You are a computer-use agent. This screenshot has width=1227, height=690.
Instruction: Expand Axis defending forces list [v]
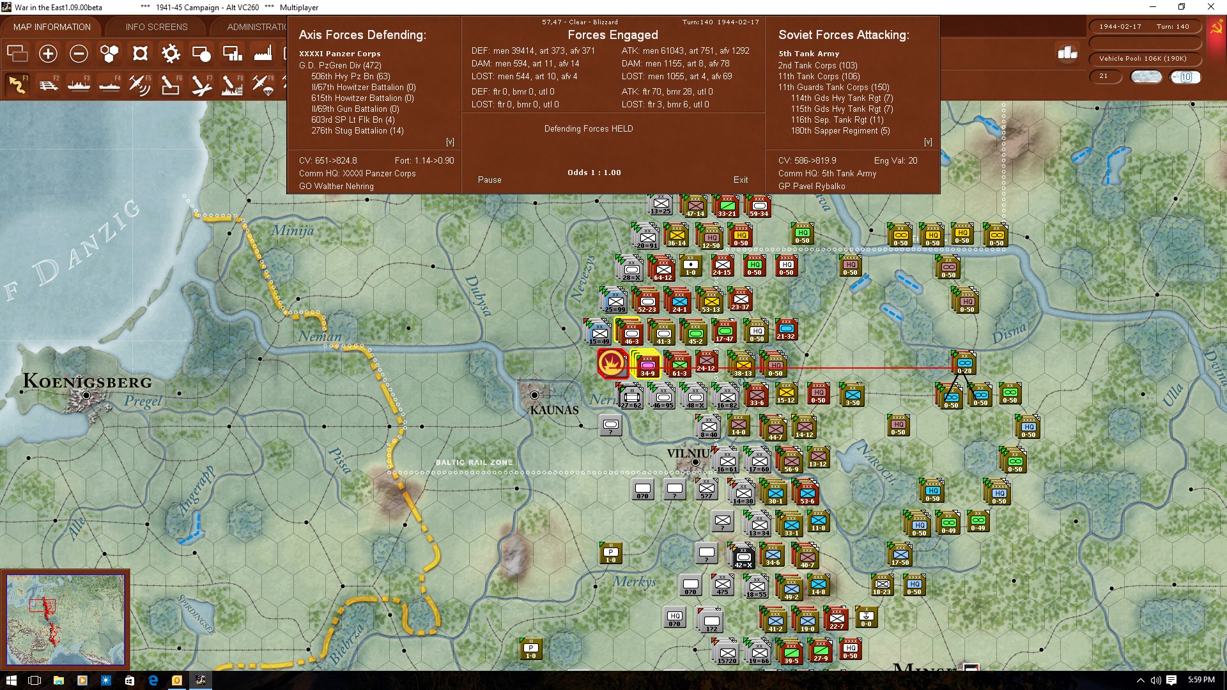point(450,142)
